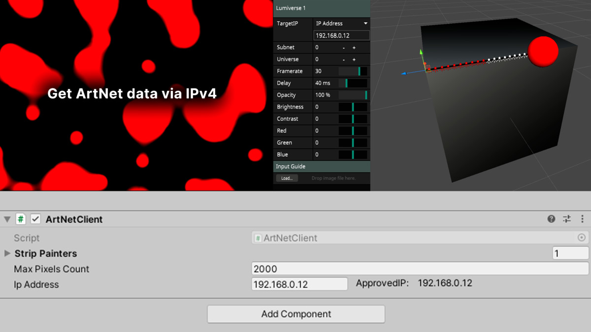Open ArtNetClient three-dot context menu
Image resolution: width=591 pixels, height=332 pixels.
(582, 219)
